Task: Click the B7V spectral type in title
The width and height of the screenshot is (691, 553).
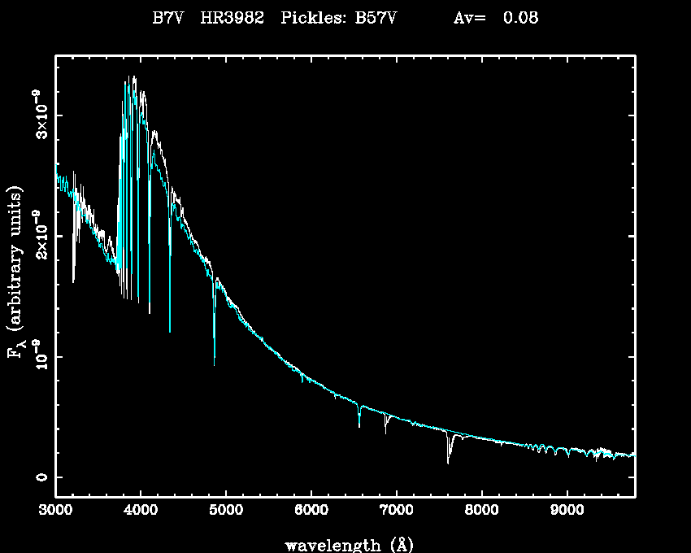Action: pyautogui.click(x=166, y=18)
